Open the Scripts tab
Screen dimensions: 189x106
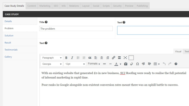pyautogui.click(x=106, y=6)
